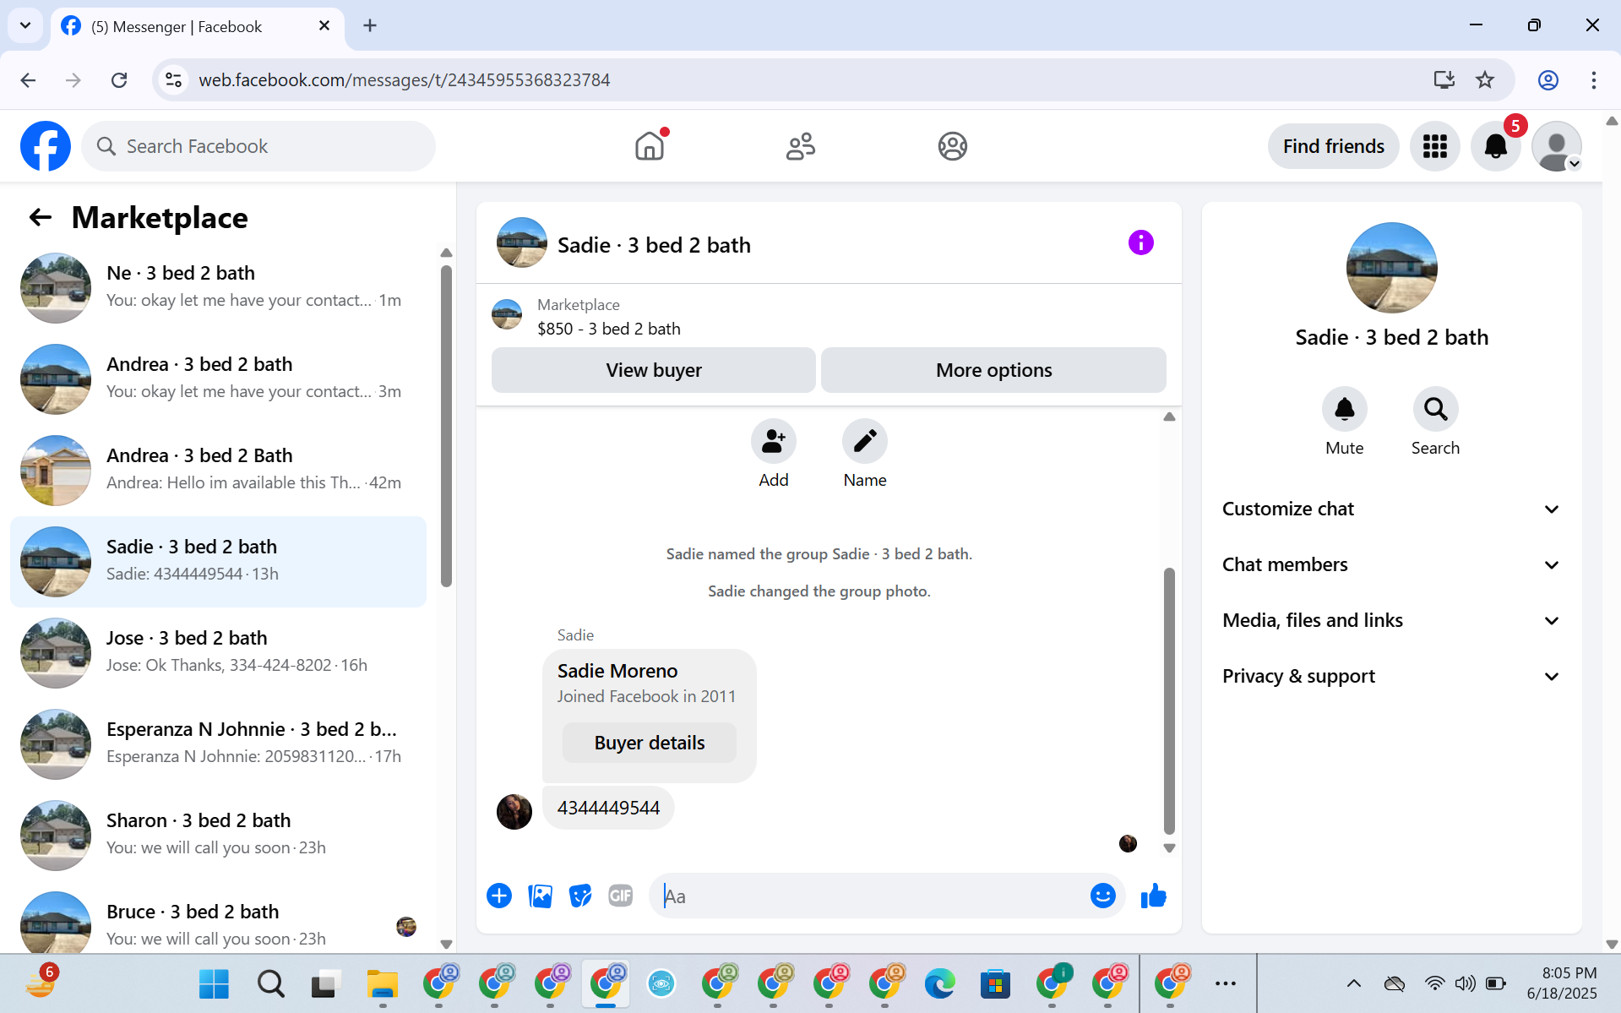Image resolution: width=1621 pixels, height=1013 pixels.
Task: Open Andrea · 3 bed 2 bath chat from 3m ago
Action: tap(218, 379)
